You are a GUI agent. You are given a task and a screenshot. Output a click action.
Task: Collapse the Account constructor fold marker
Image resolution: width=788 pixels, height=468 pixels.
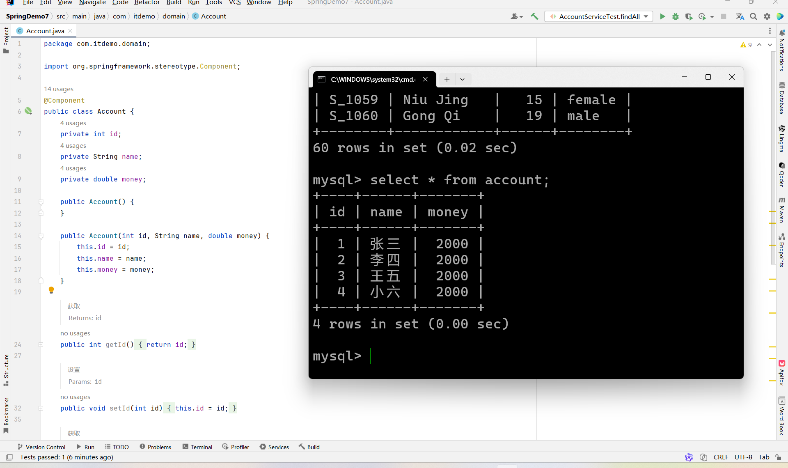coord(41,236)
